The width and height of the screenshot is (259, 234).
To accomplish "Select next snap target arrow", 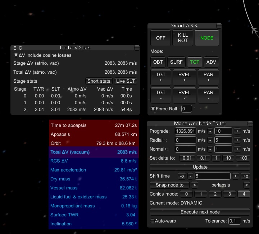I will [247, 185].
